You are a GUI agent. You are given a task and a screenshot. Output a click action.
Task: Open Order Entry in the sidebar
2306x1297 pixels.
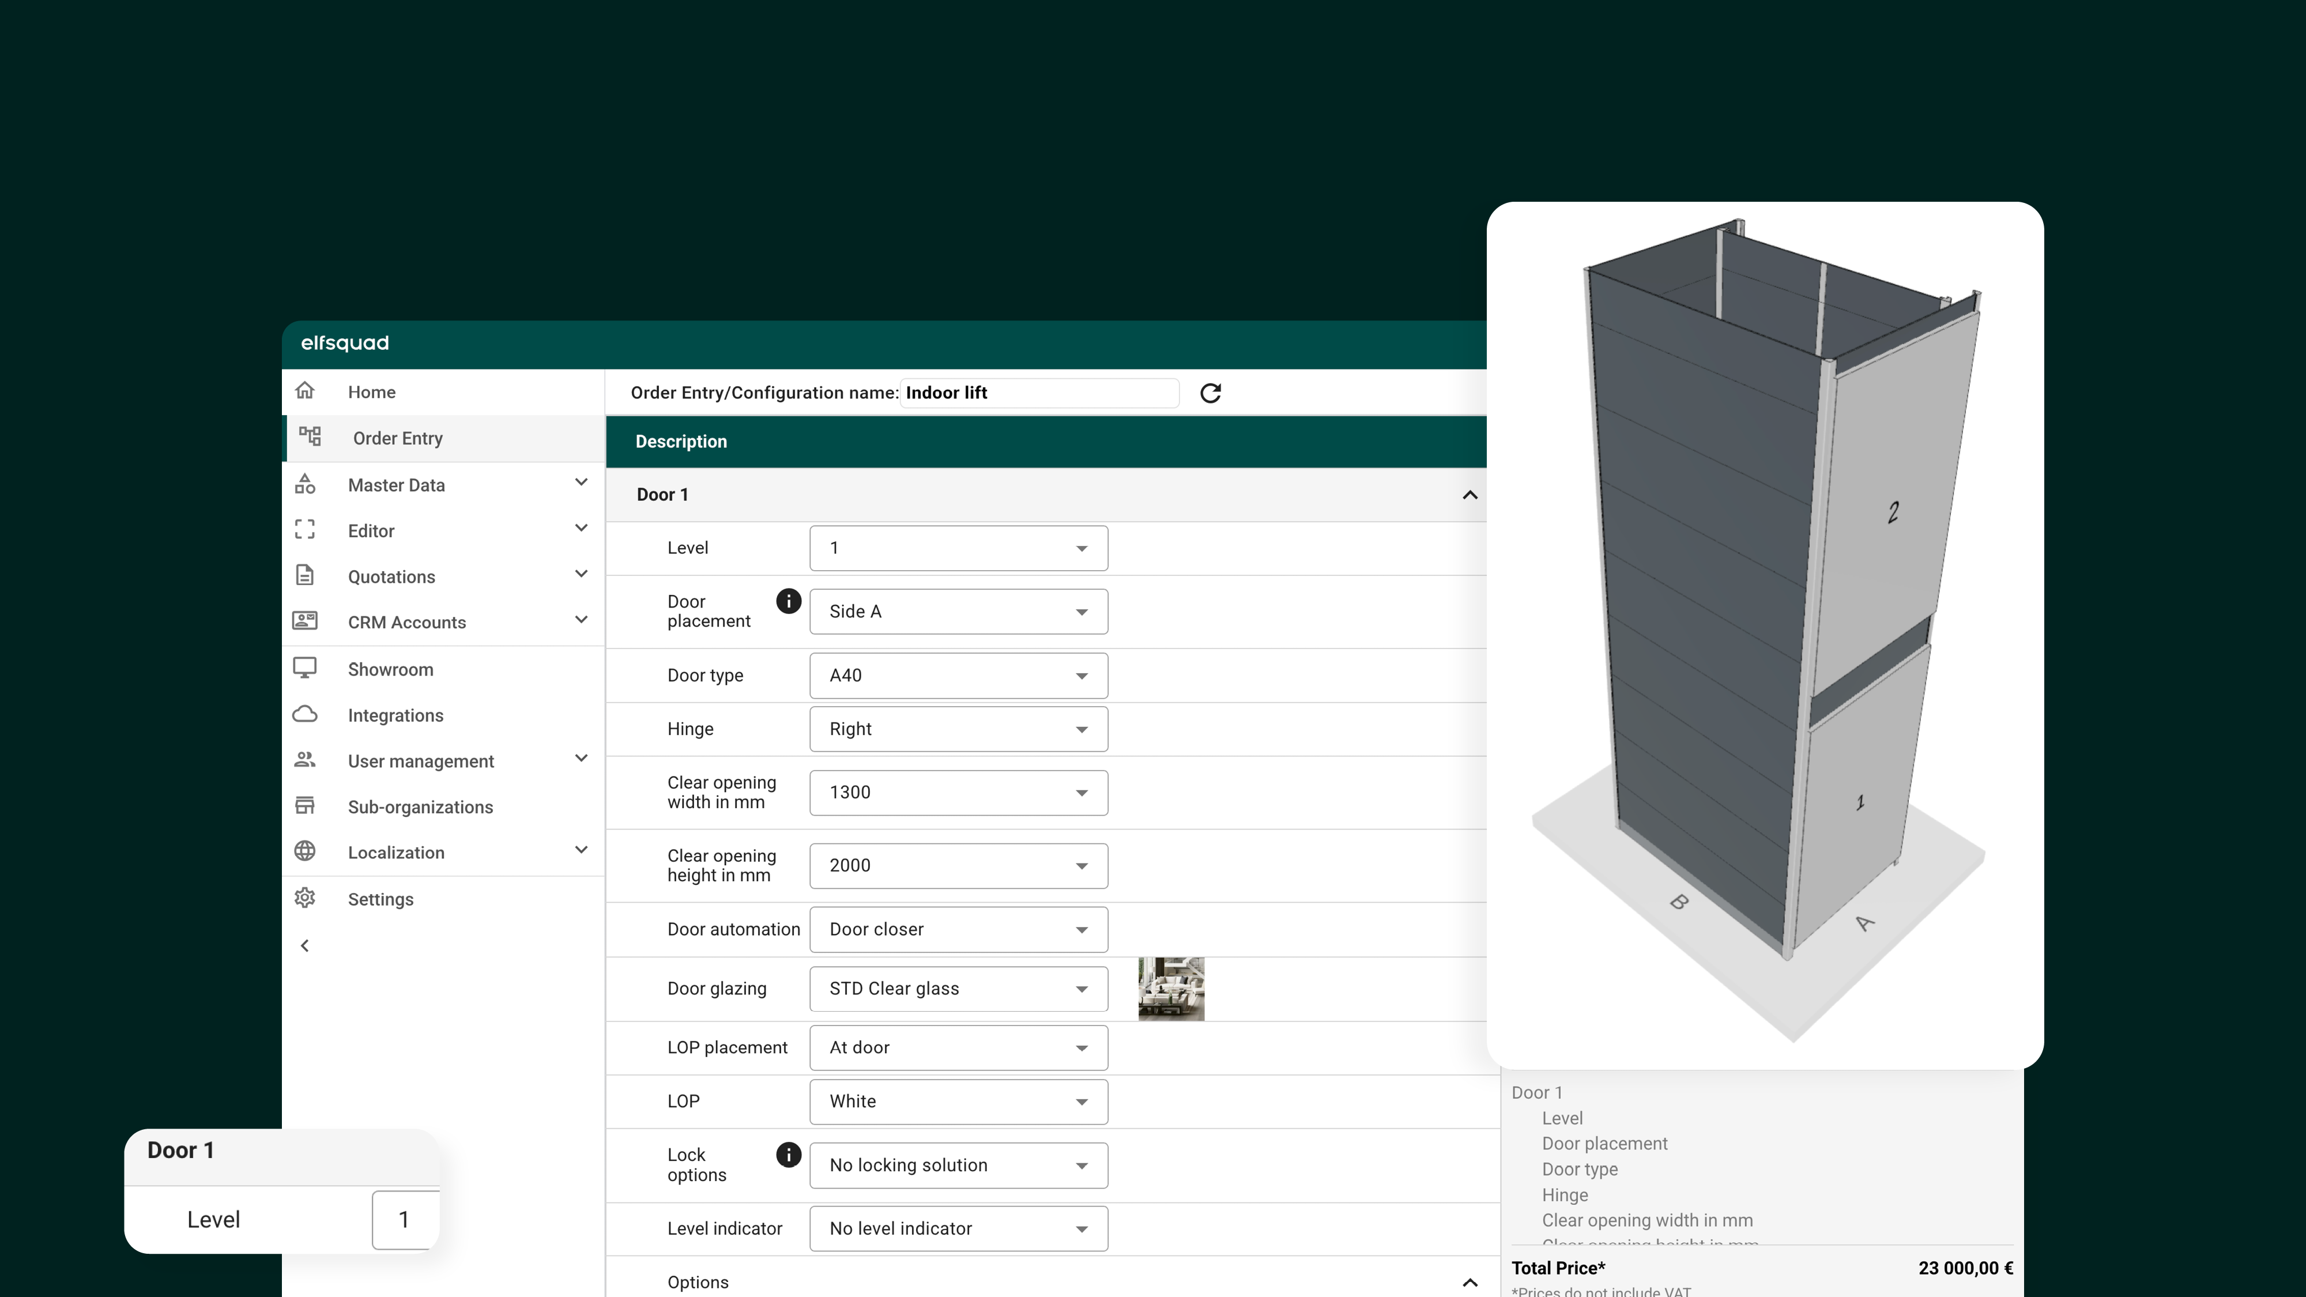397,439
